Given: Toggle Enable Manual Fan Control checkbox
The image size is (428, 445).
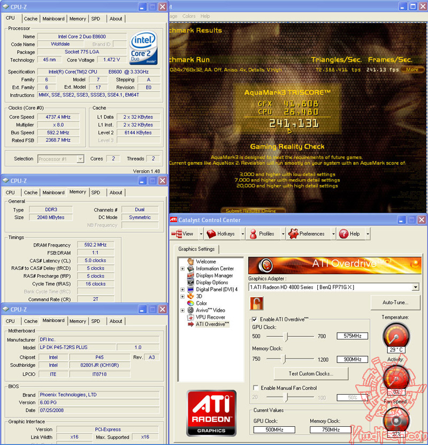Looking at the screenshot, I should click(255, 388).
